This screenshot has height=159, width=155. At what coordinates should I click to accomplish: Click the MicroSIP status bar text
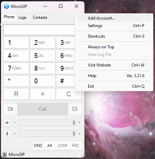click(16, 155)
